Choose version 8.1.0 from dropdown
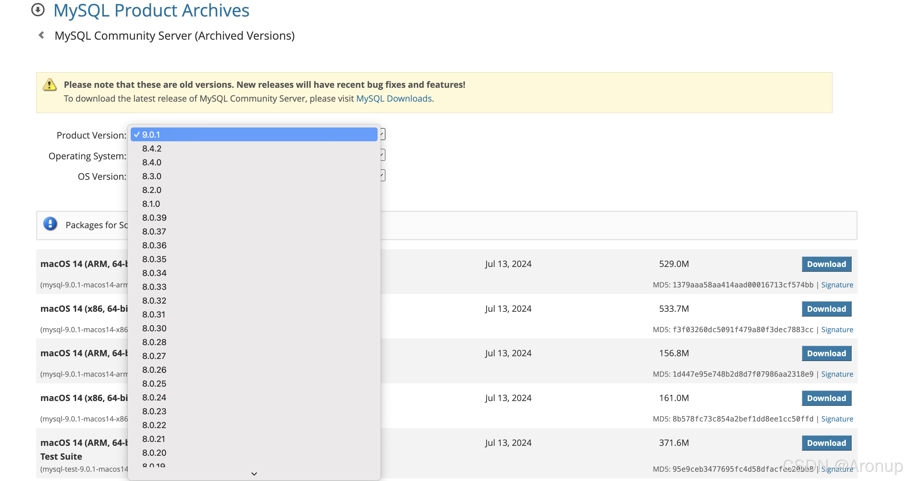 coord(151,204)
